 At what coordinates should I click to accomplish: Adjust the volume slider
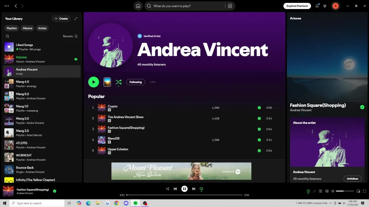345,191
